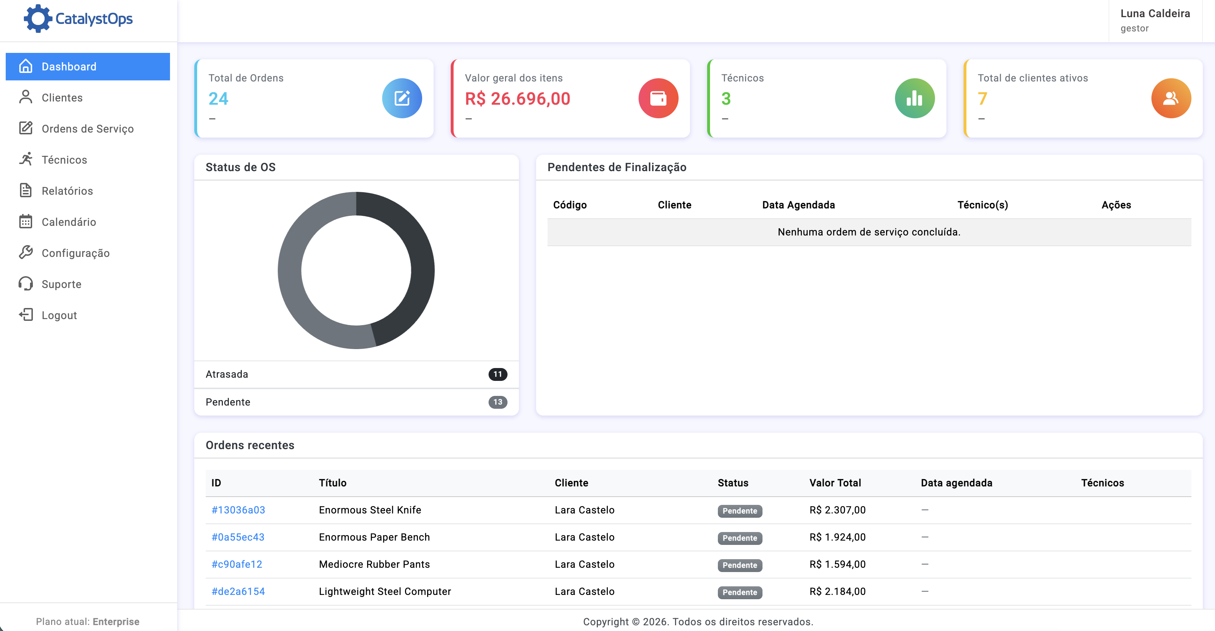1215x631 pixels.
Task: Click the Atrasada count badge 11
Action: point(497,374)
